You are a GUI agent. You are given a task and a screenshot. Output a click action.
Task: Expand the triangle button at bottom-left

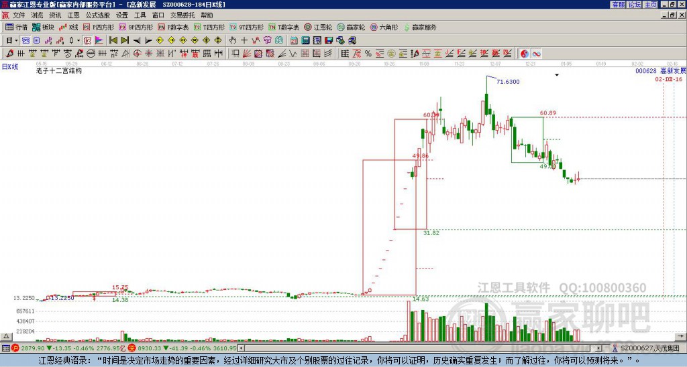tap(6, 336)
